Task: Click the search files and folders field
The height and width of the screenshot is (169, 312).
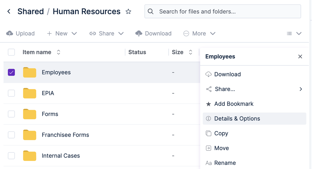Action: (223, 12)
